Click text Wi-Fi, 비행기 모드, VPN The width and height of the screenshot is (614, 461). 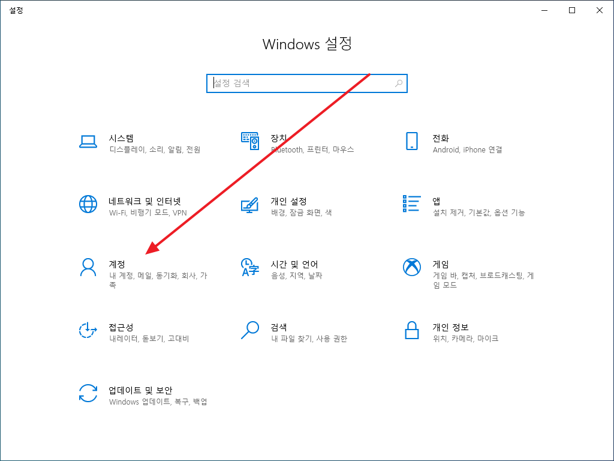coord(148,213)
